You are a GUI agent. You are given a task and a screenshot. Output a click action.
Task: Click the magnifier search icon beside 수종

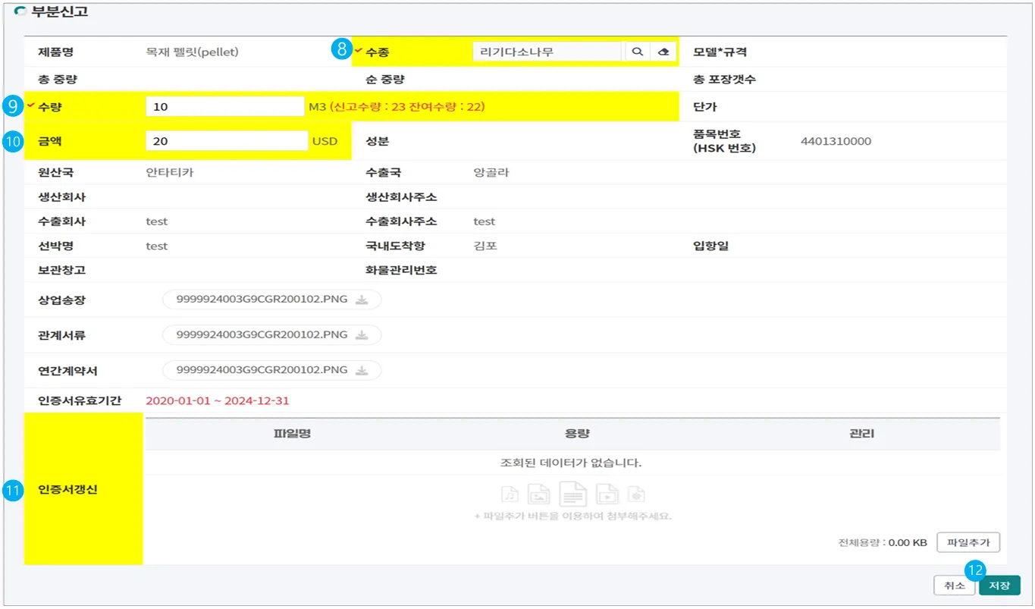637,52
